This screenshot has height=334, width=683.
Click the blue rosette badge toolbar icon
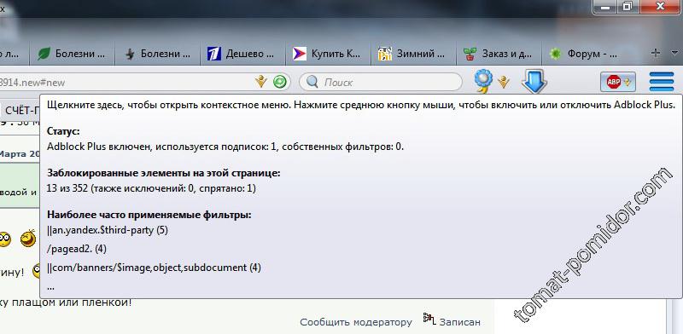483,81
